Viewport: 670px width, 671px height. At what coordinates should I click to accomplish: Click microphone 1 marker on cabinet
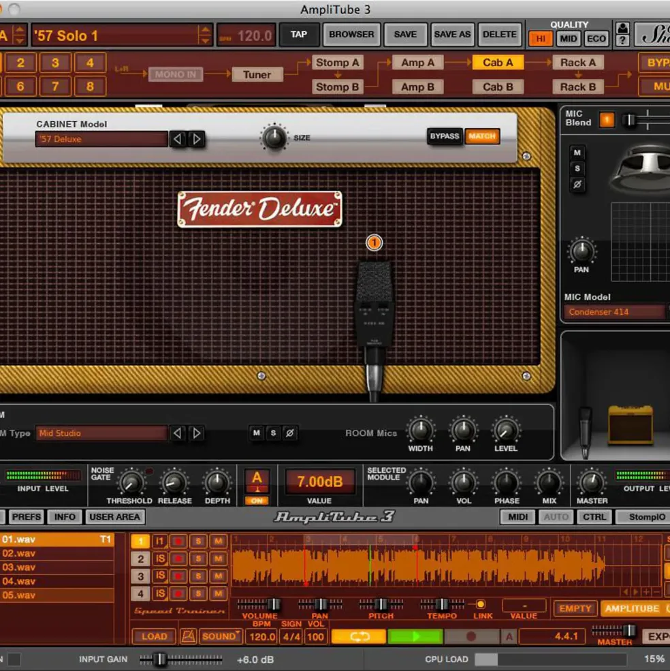click(x=374, y=243)
